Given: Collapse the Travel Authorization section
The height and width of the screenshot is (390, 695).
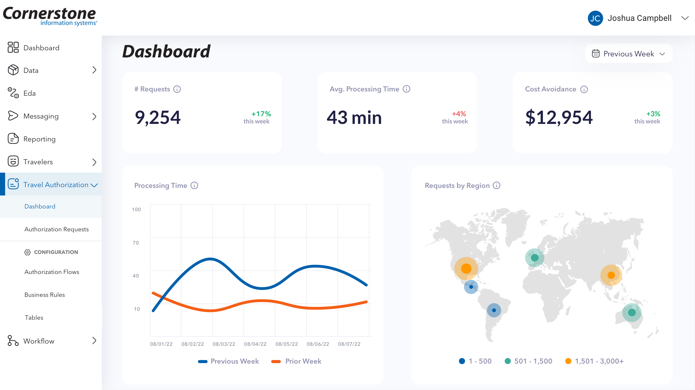Looking at the screenshot, I should click(94, 185).
